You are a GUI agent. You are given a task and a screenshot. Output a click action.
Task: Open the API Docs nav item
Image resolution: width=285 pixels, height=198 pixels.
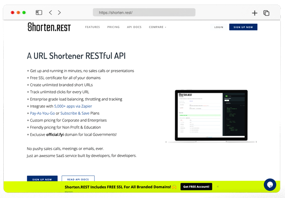(134, 27)
